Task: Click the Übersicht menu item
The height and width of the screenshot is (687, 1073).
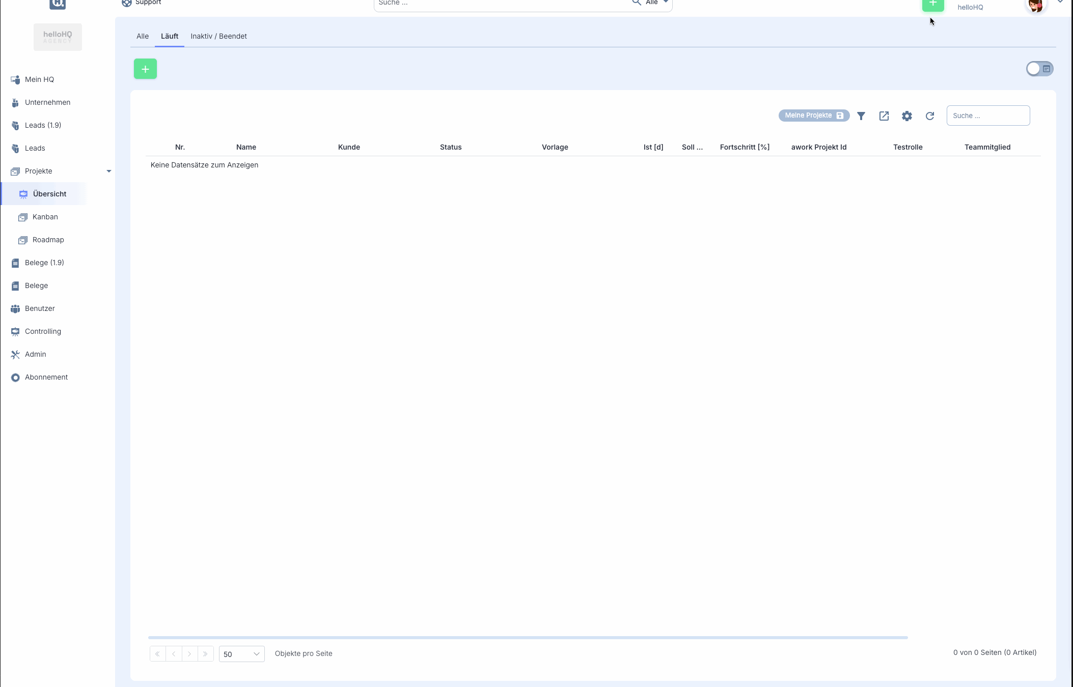Action: tap(48, 194)
